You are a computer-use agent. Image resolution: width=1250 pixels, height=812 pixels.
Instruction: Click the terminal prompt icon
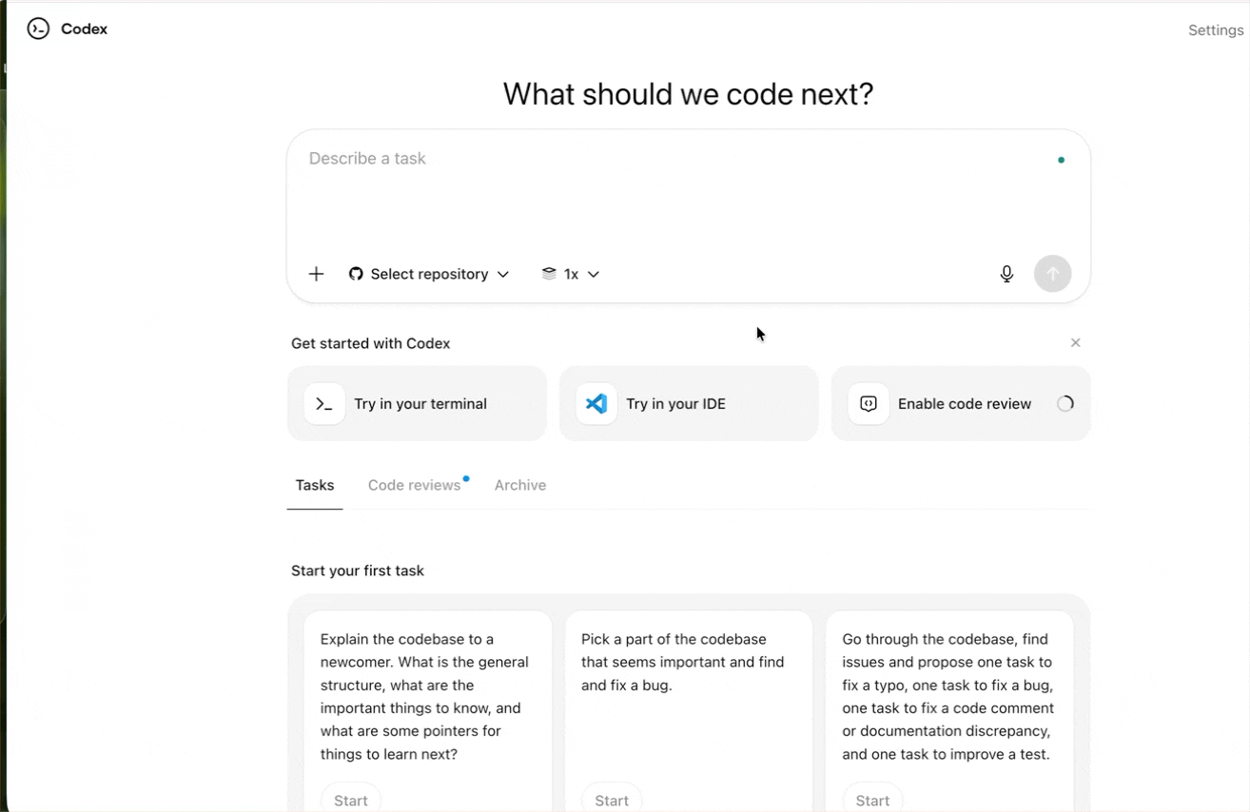[324, 404]
